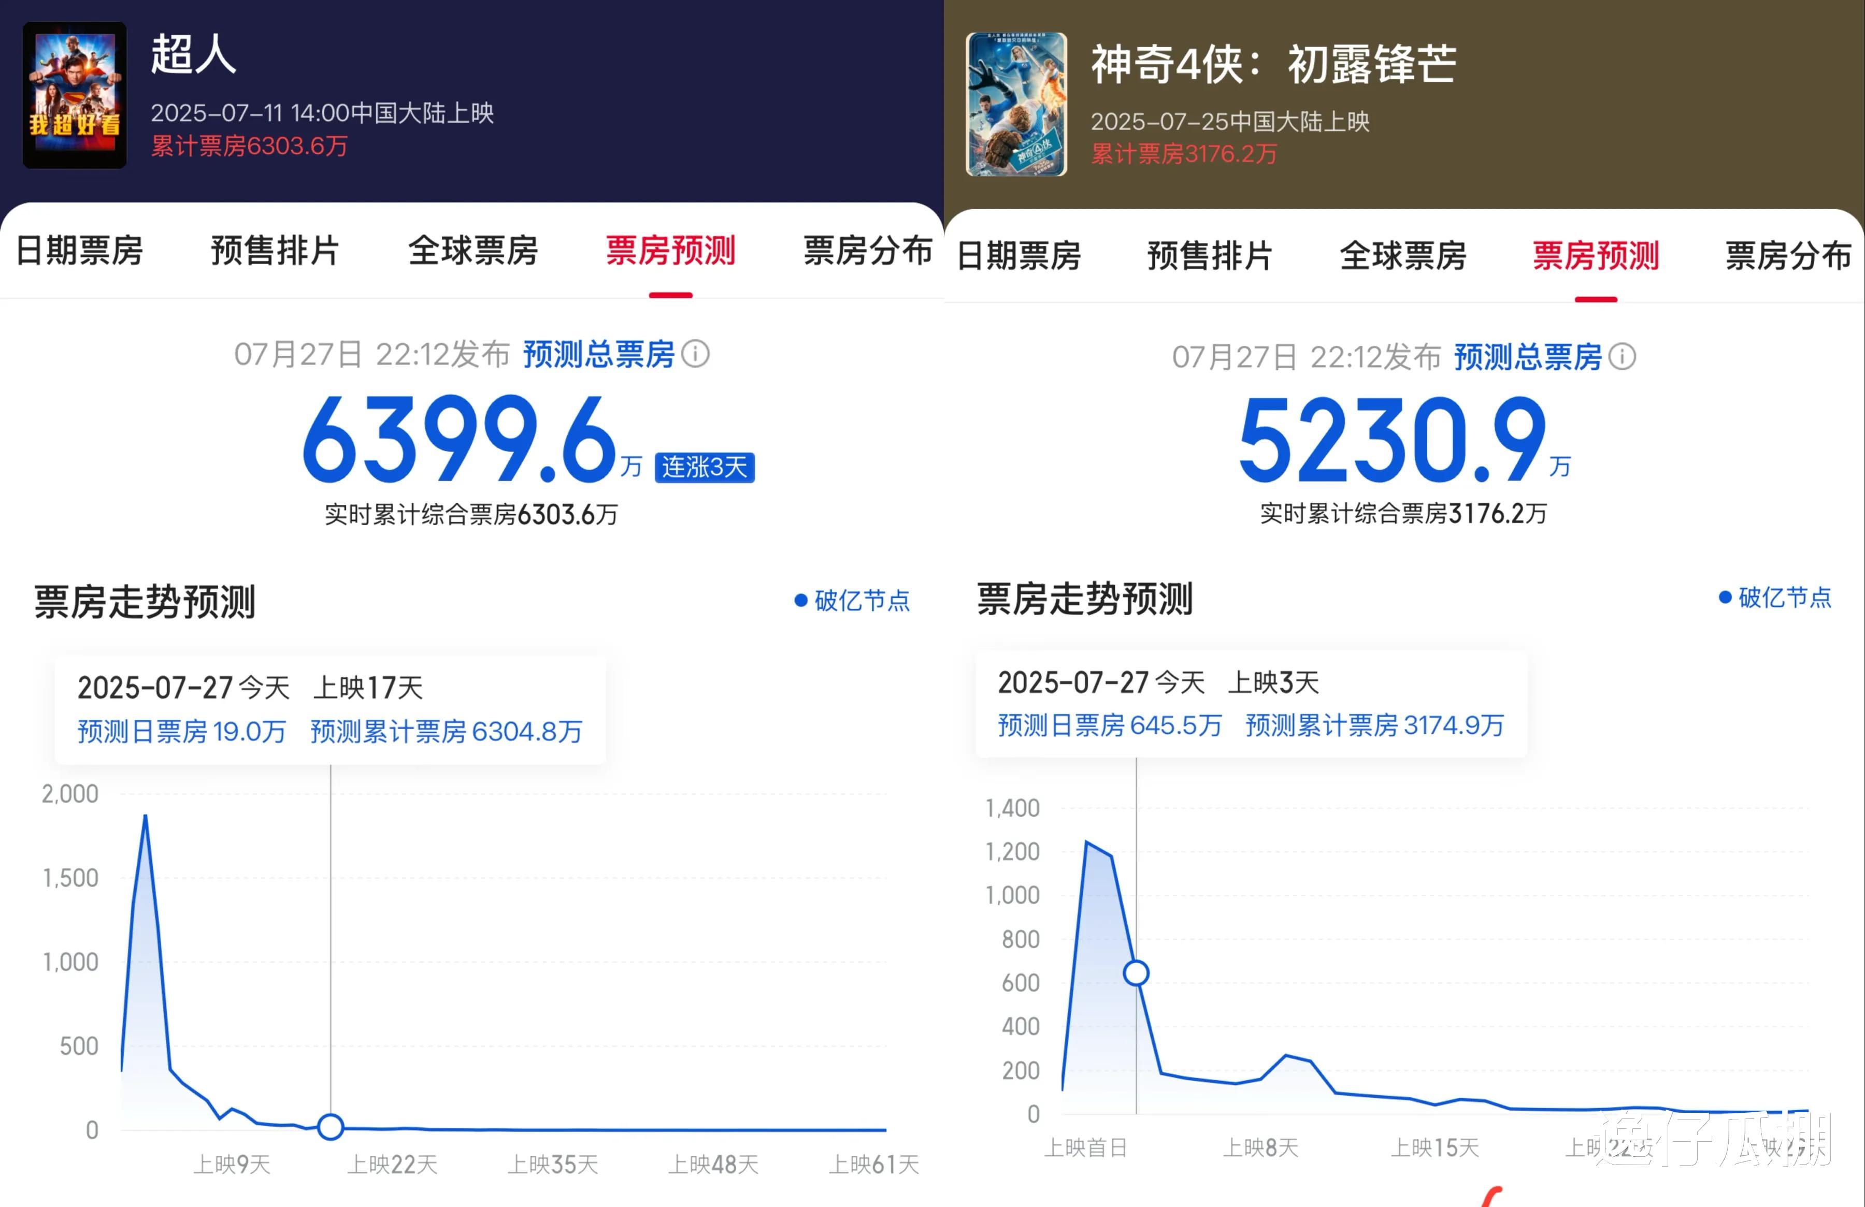Viewport: 1865px width, 1207px height.
Task: Click 破亿节点 legend in 超人 chart
Action: 853,601
